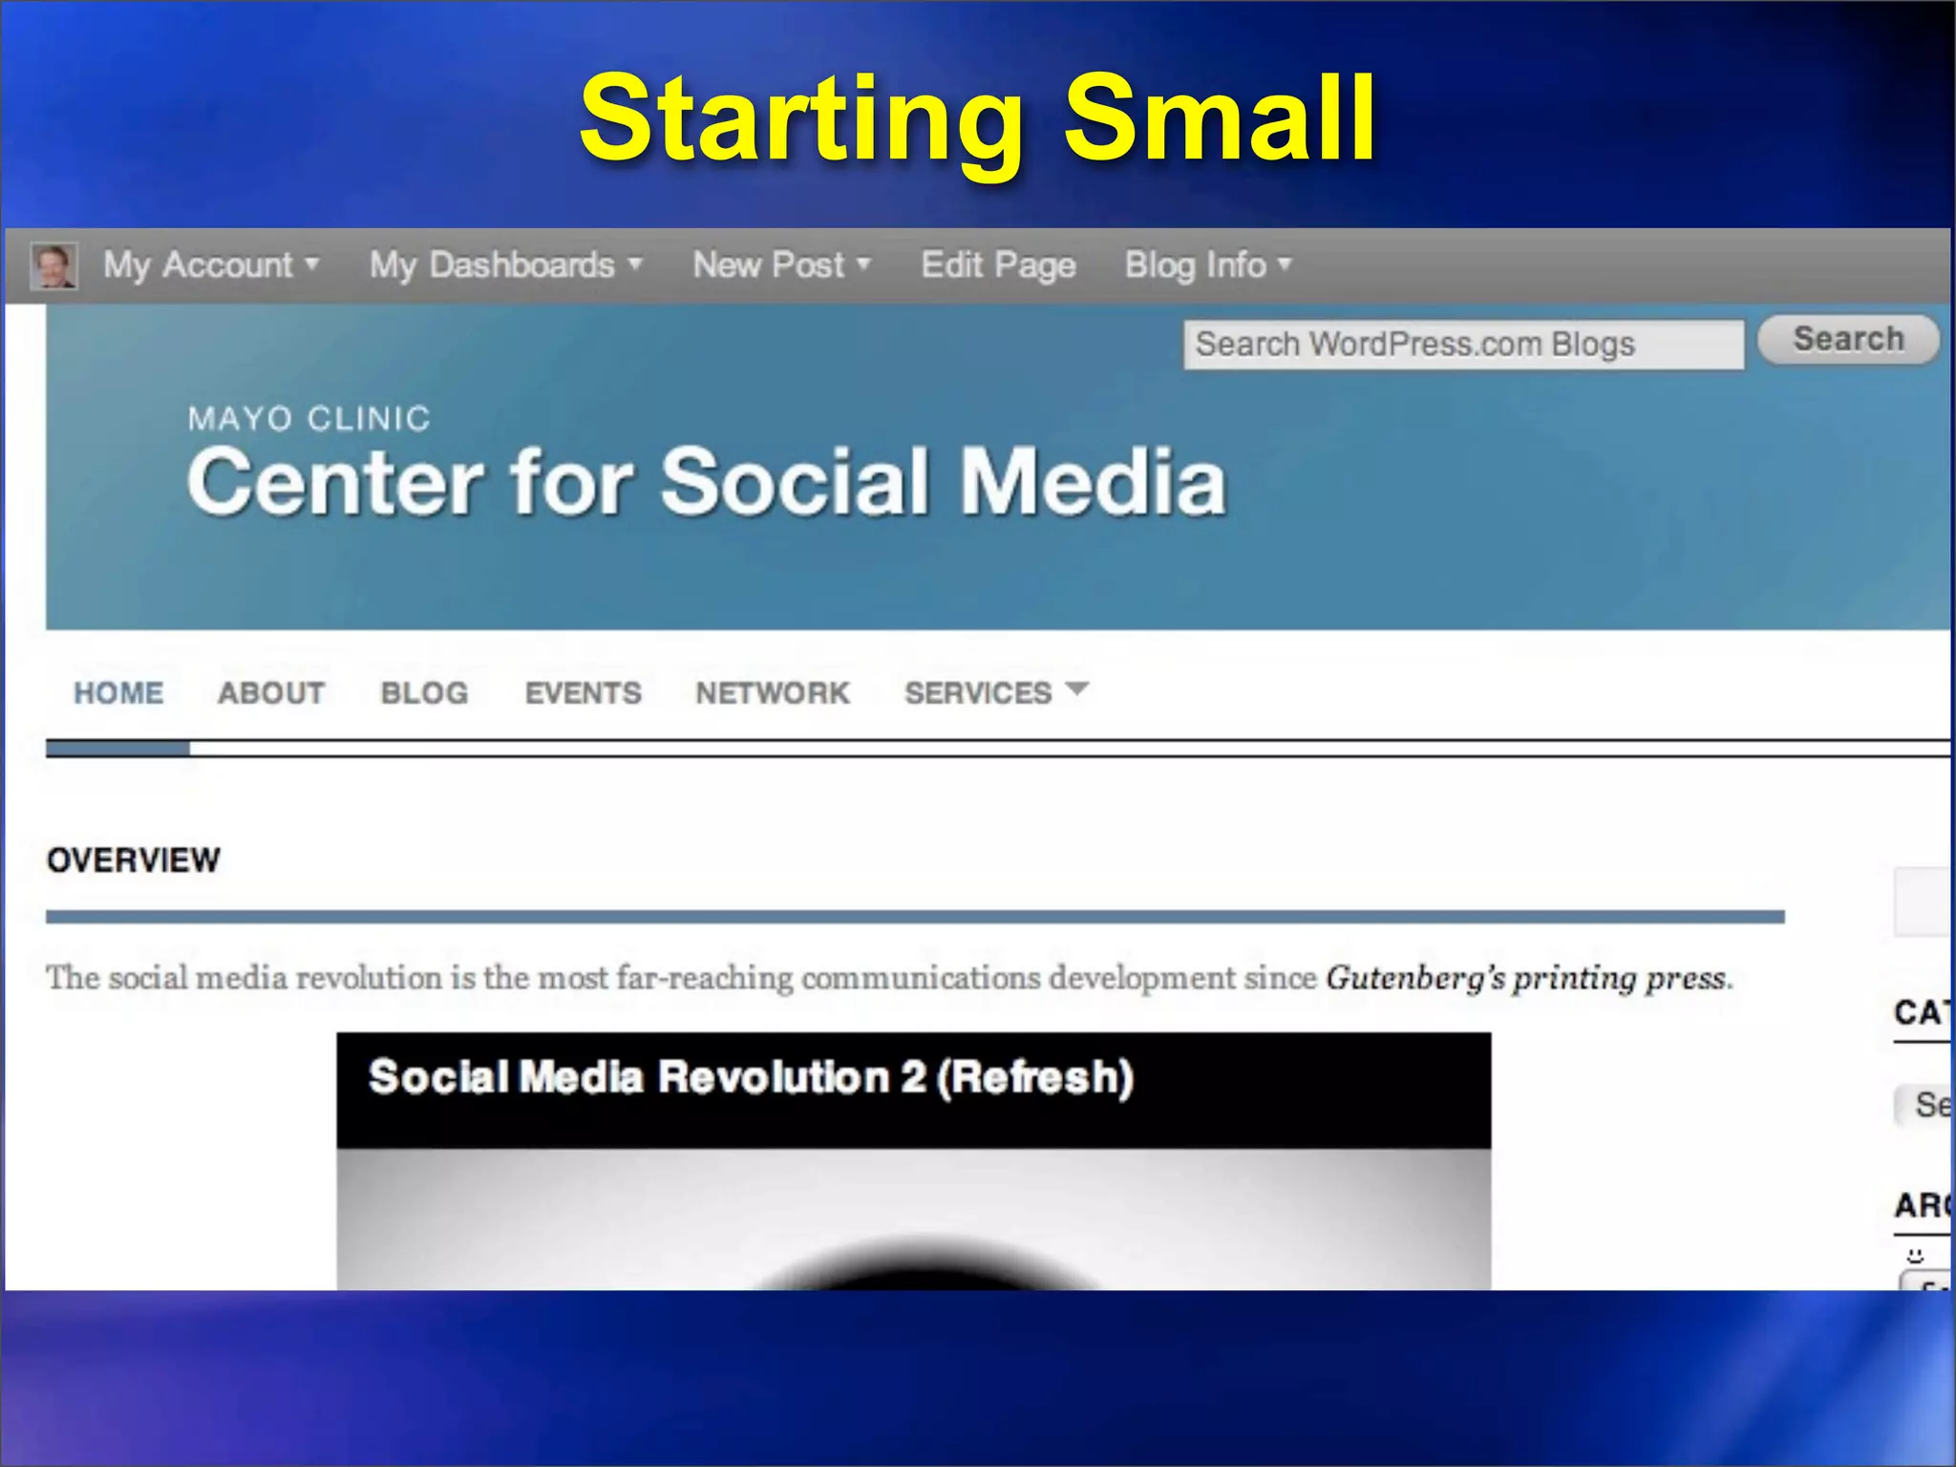The image size is (1956, 1467).
Task: Focus the Search WordPress.com Blogs field
Action: [1464, 345]
